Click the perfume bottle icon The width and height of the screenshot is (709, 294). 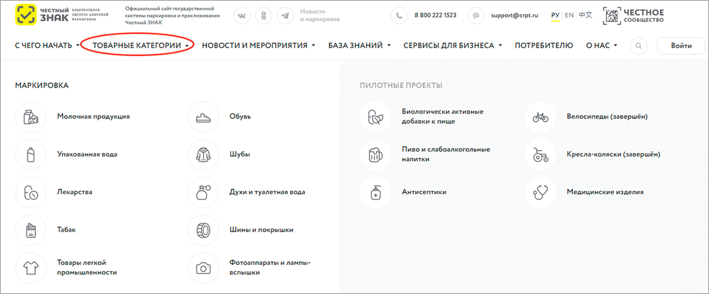tap(203, 193)
